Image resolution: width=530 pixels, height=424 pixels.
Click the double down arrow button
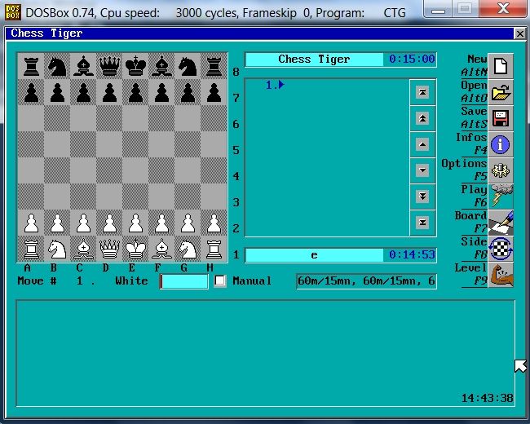click(x=422, y=197)
